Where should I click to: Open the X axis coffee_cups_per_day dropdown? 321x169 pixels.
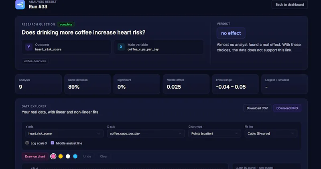(146, 134)
